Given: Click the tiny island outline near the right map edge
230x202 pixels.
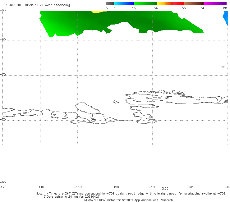Looking at the screenshot, I should click(x=223, y=67).
